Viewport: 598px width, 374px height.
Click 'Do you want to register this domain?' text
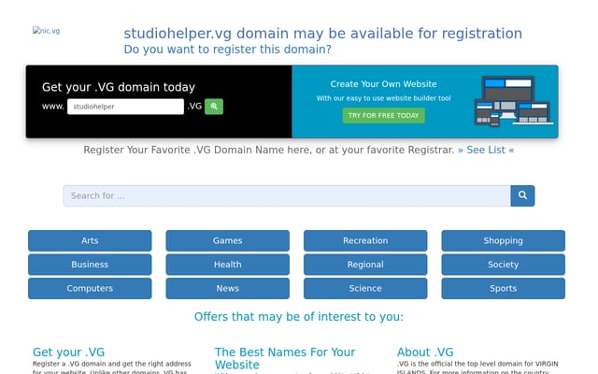(228, 50)
